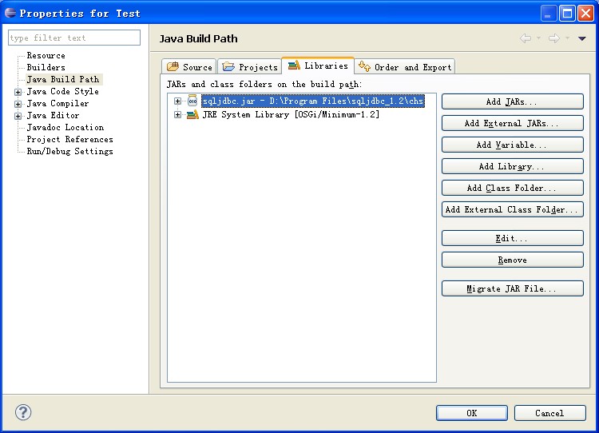Select Java Code Style tree item
The width and height of the screenshot is (599, 433).
click(62, 91)
